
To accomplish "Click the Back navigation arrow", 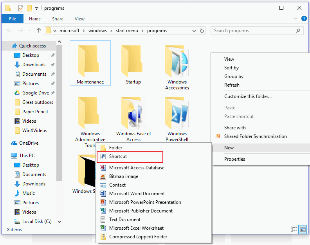I will (9, 30).
